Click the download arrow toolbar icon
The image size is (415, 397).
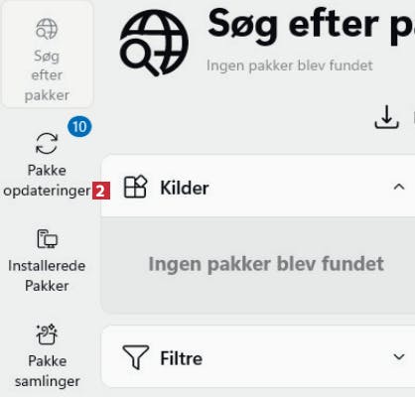click(386, 117)
